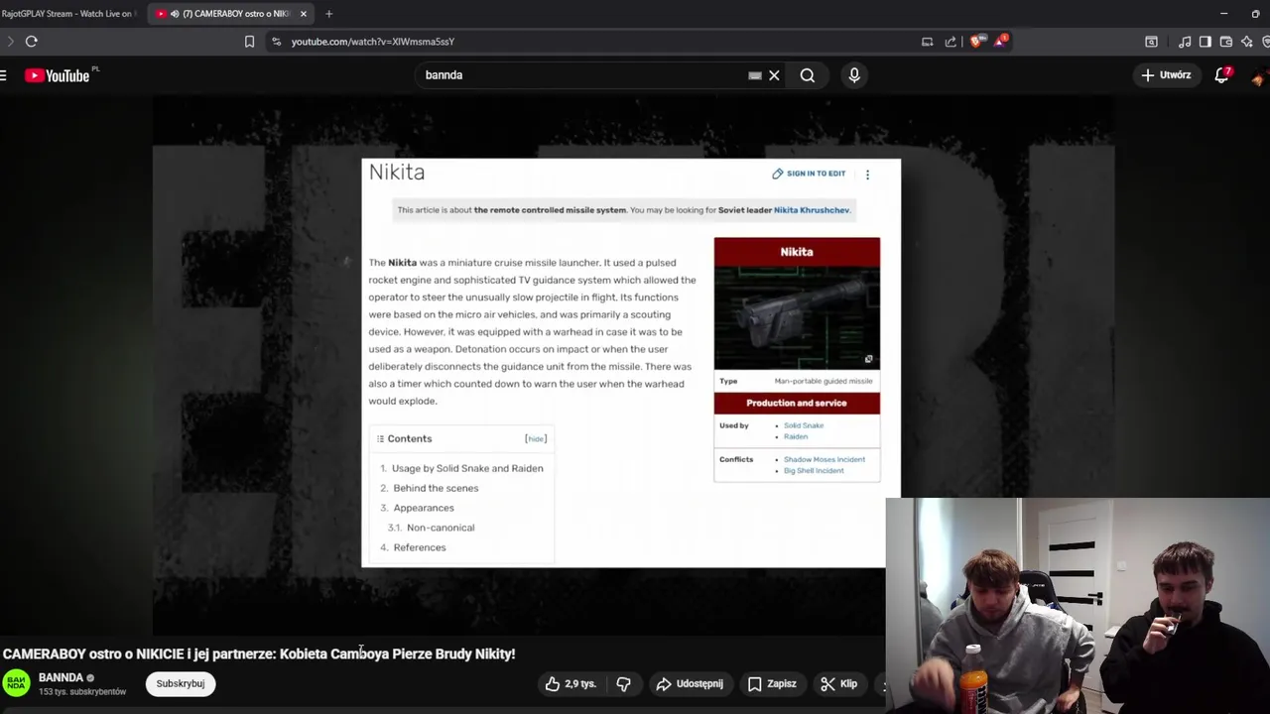Create a clip with Klip button
The image size is (1270, 714).
838,683
